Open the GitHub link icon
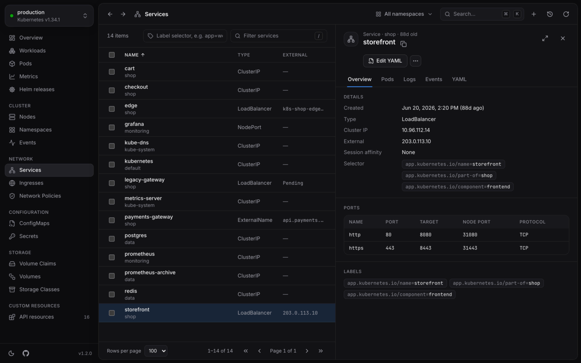This screenshot has height=363, width=581. pyautogui.click(x=26, y=353)
